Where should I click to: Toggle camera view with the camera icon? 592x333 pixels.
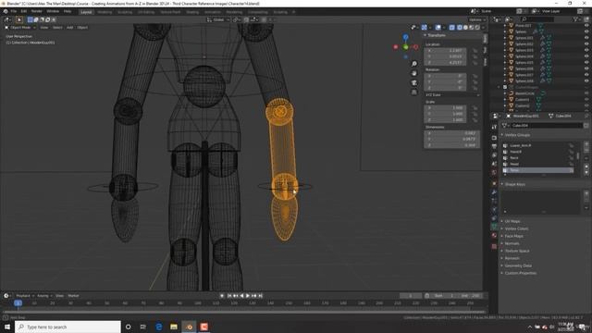[x=414, y=82]
